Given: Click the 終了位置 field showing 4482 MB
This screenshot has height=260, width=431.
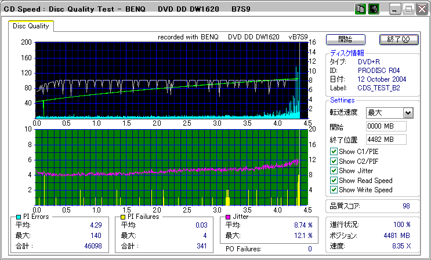Looking at the screenshot, I should (386, 140).
